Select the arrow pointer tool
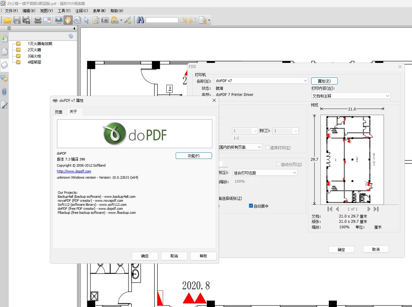412x307 pixels. click(87, 20)
